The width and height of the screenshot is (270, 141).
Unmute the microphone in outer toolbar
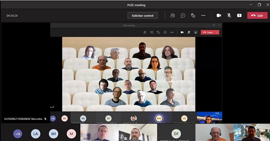point(229,15)
